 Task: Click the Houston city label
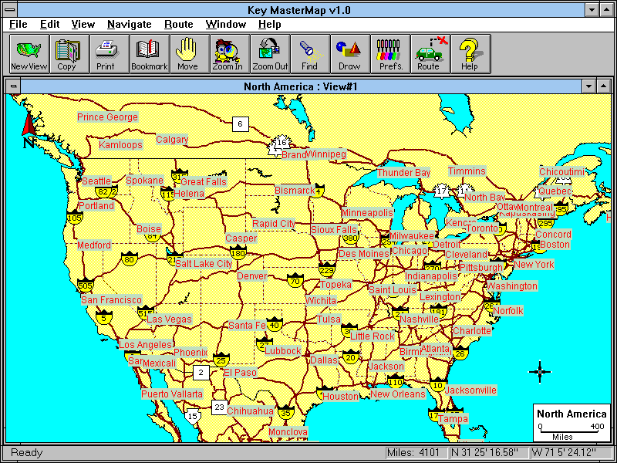click(341, 396)
